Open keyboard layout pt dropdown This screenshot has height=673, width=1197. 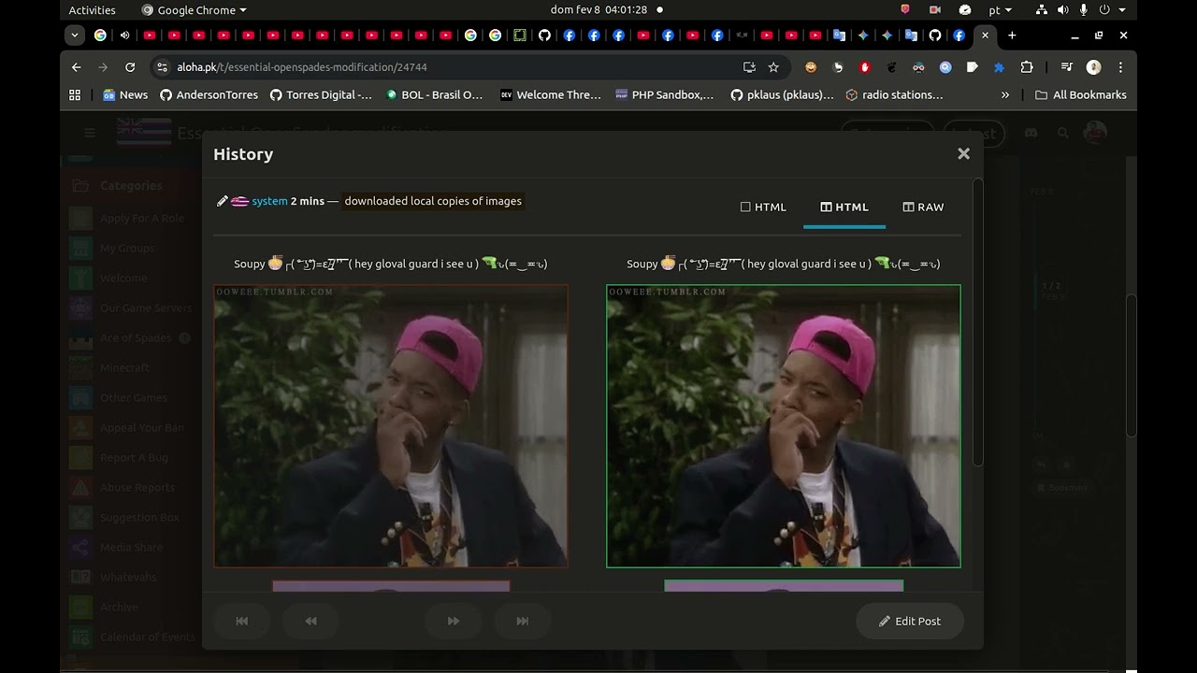point(1000,10)
